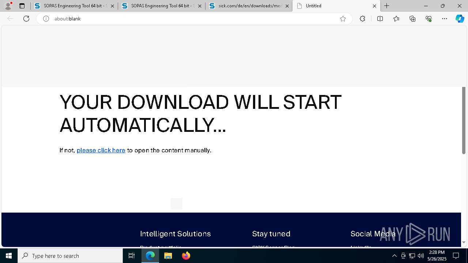Open the clock showing 2:28 PM
This screenshot has height=263, width=468.
437,256
